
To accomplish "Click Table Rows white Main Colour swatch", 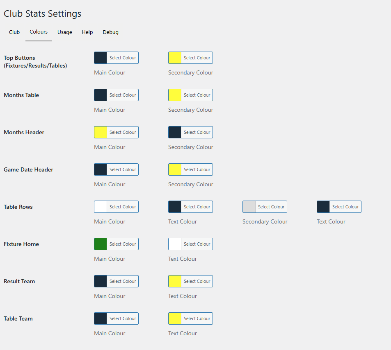I will 101,207.
